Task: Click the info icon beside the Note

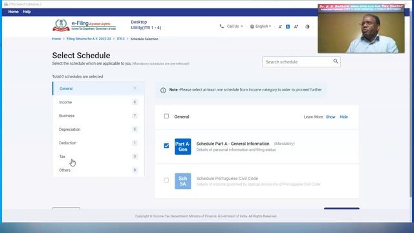Action: pyautogui.click(x=163, y=91)
